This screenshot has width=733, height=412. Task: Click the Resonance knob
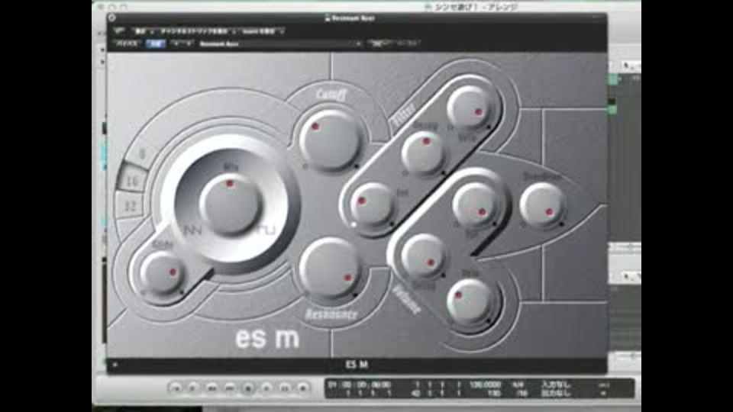point(330,268)
